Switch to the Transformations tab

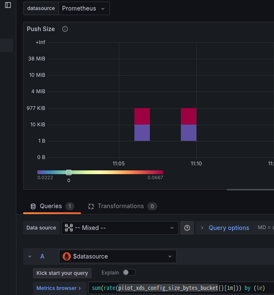(123, 206)
